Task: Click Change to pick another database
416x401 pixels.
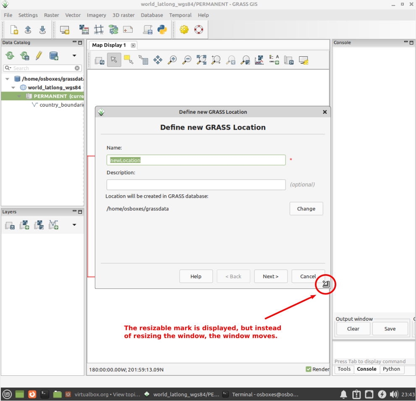Action: pos(306,208)
